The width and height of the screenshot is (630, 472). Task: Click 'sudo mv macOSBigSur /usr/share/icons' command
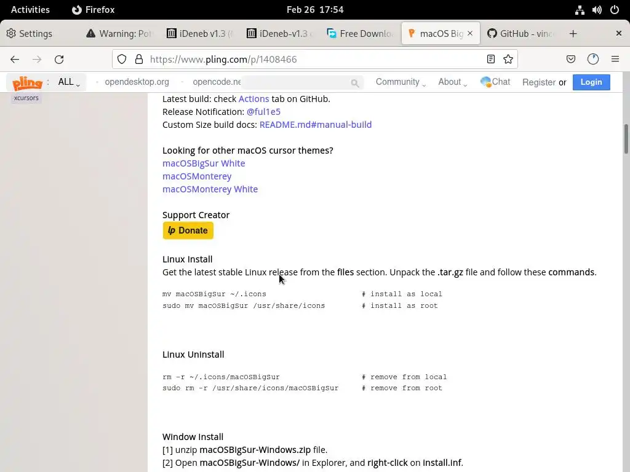(244, 306)
